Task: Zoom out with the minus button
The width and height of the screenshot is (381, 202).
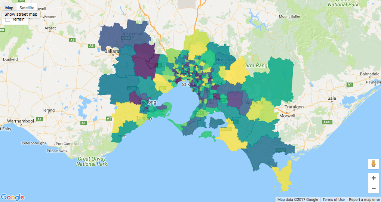Action: pyautogui.click(x=374, y=189)
